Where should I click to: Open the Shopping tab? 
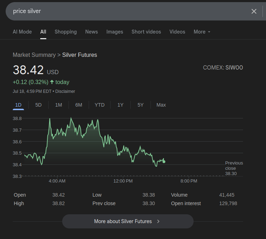[x=66, y=32]
